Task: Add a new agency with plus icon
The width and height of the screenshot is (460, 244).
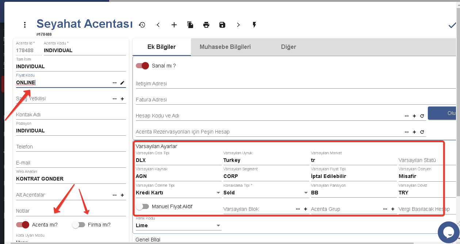Action: [174, 25]
